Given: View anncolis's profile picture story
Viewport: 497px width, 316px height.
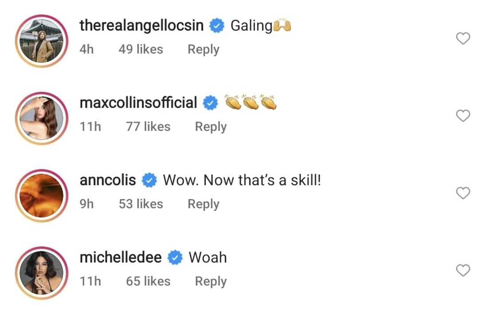Looking at the screenshot, I should [41, 195].
